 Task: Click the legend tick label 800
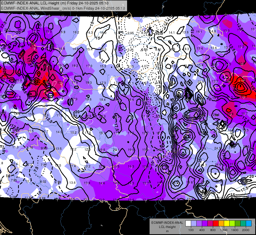tap(213, 230)
